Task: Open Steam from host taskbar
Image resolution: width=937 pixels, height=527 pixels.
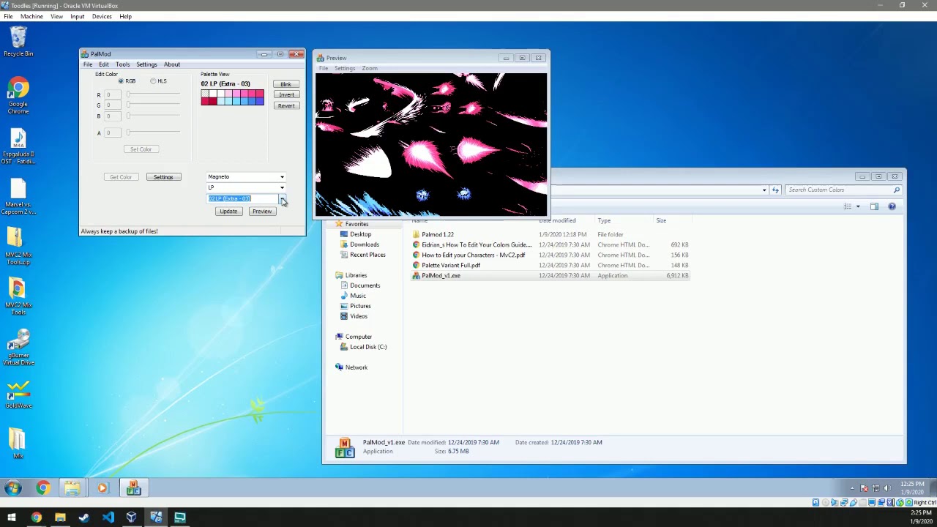Action: [84, 517]
